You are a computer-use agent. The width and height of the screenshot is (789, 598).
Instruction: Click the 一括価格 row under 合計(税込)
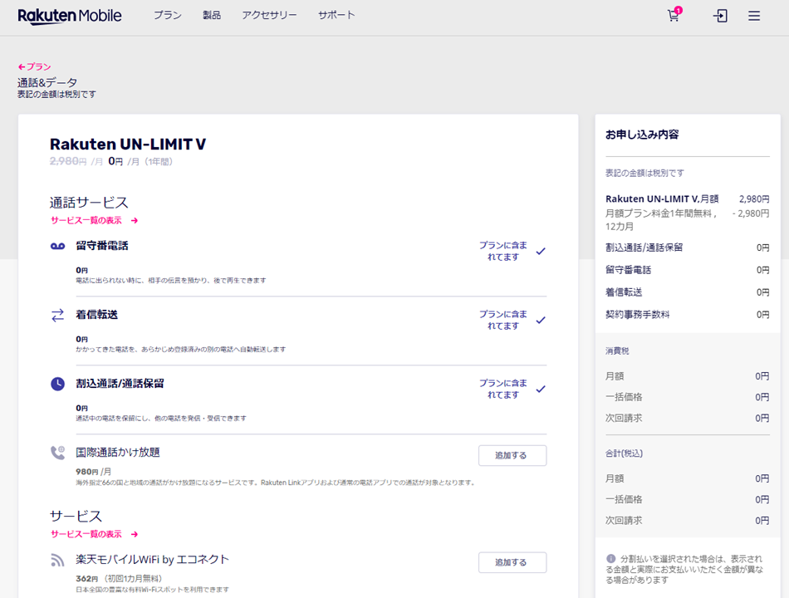688,499
